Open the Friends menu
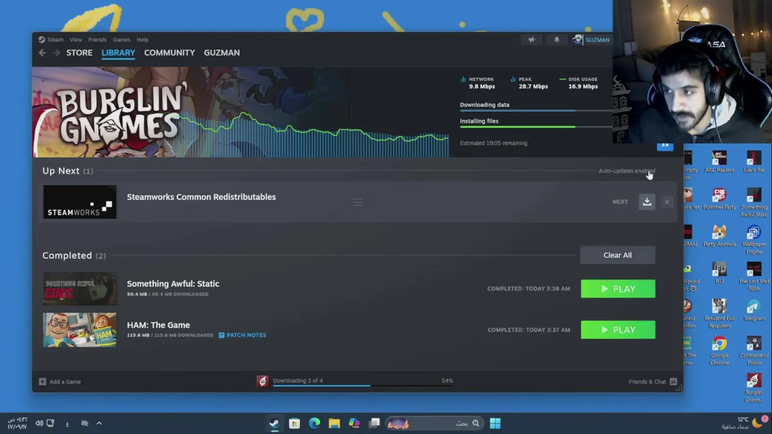 click(x=97, y=40)
